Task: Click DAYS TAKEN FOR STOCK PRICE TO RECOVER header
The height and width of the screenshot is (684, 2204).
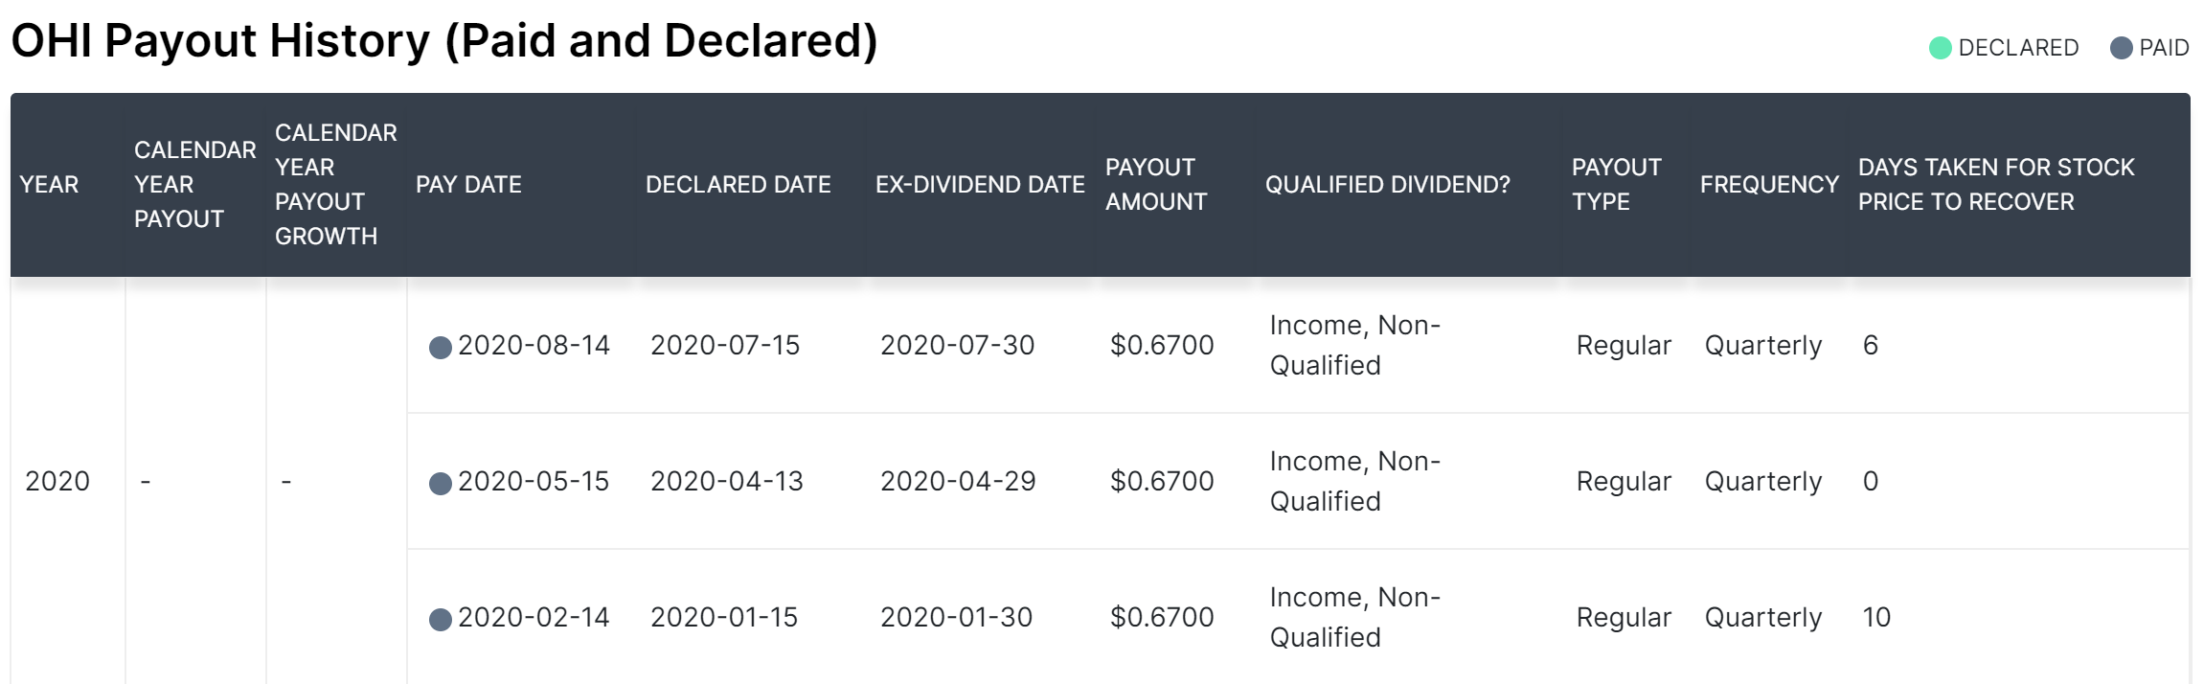Action: [x=1996, y=184]
